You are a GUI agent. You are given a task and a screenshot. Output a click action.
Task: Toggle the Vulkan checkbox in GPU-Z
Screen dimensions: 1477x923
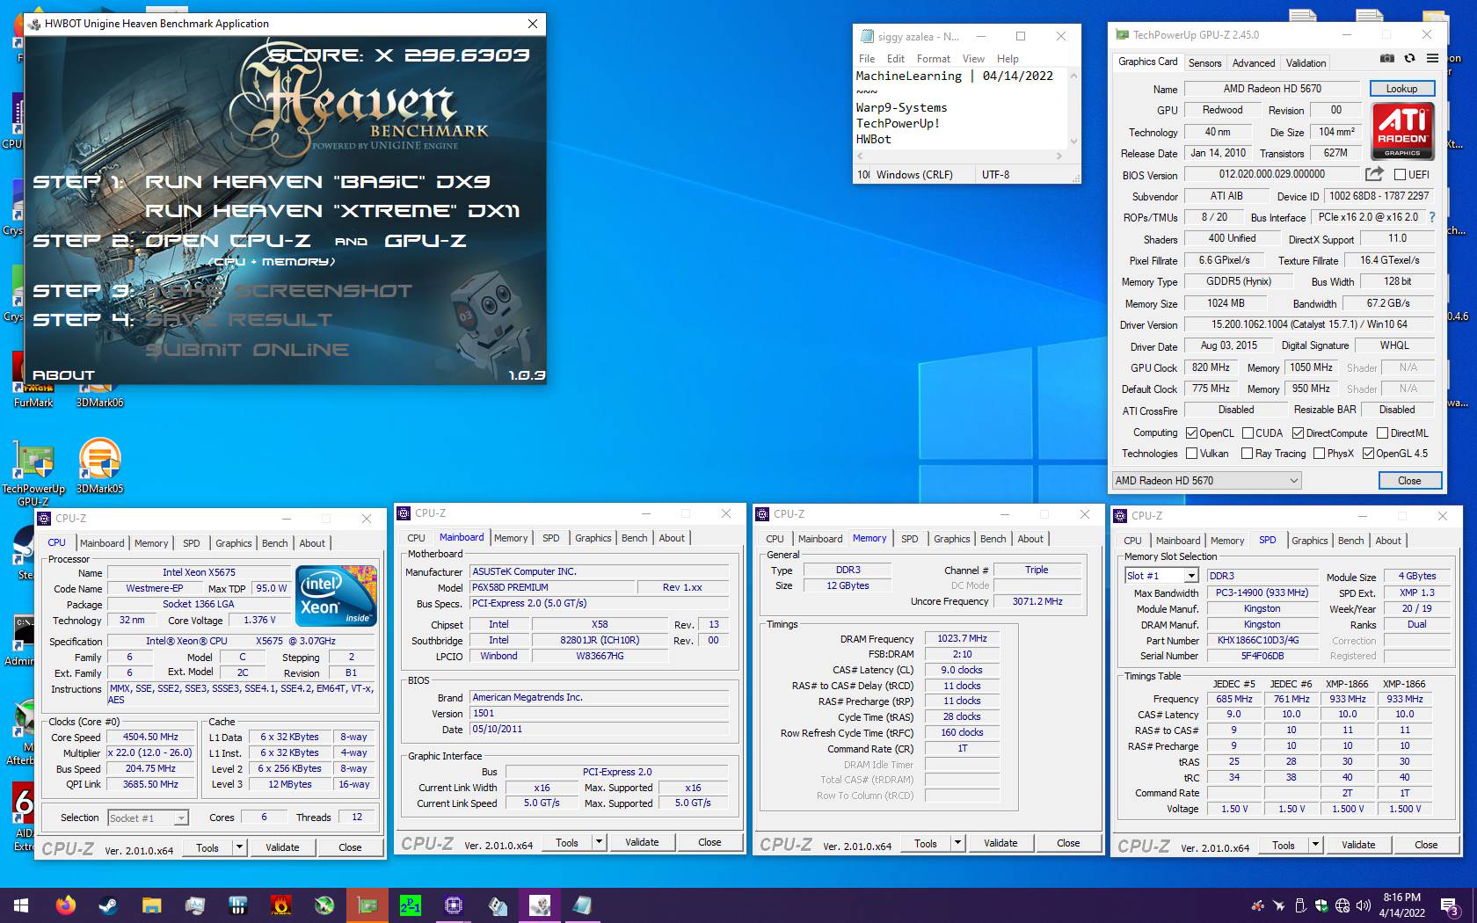point(1191,454)
